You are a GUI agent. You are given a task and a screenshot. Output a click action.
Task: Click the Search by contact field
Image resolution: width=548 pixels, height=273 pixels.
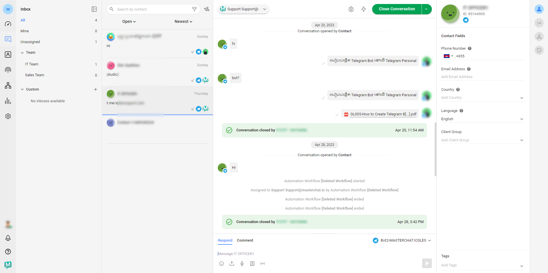(154, 9)
